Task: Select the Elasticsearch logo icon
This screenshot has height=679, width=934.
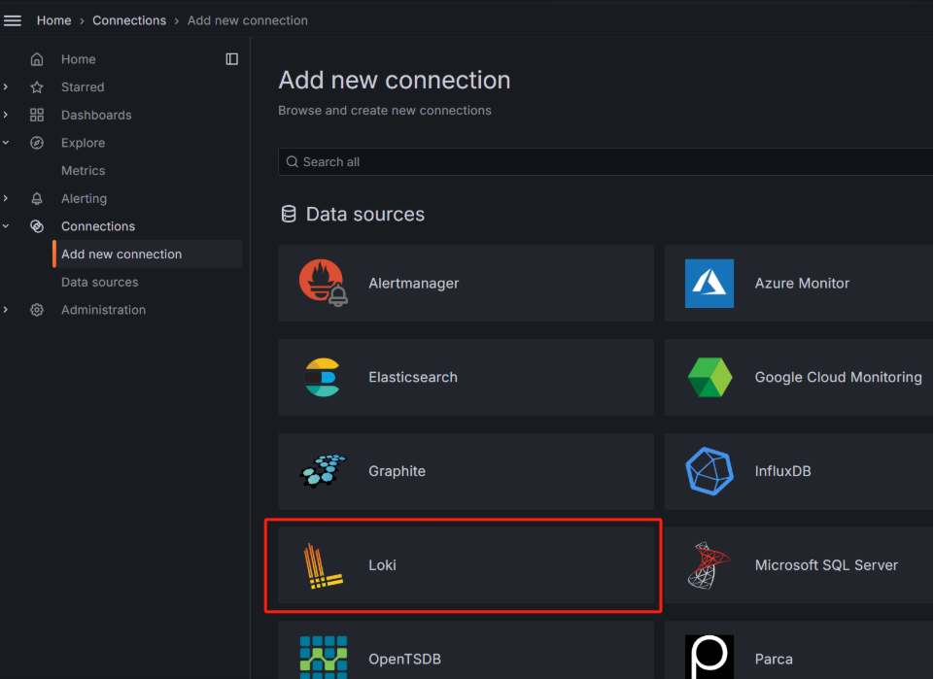Action: 322,377
